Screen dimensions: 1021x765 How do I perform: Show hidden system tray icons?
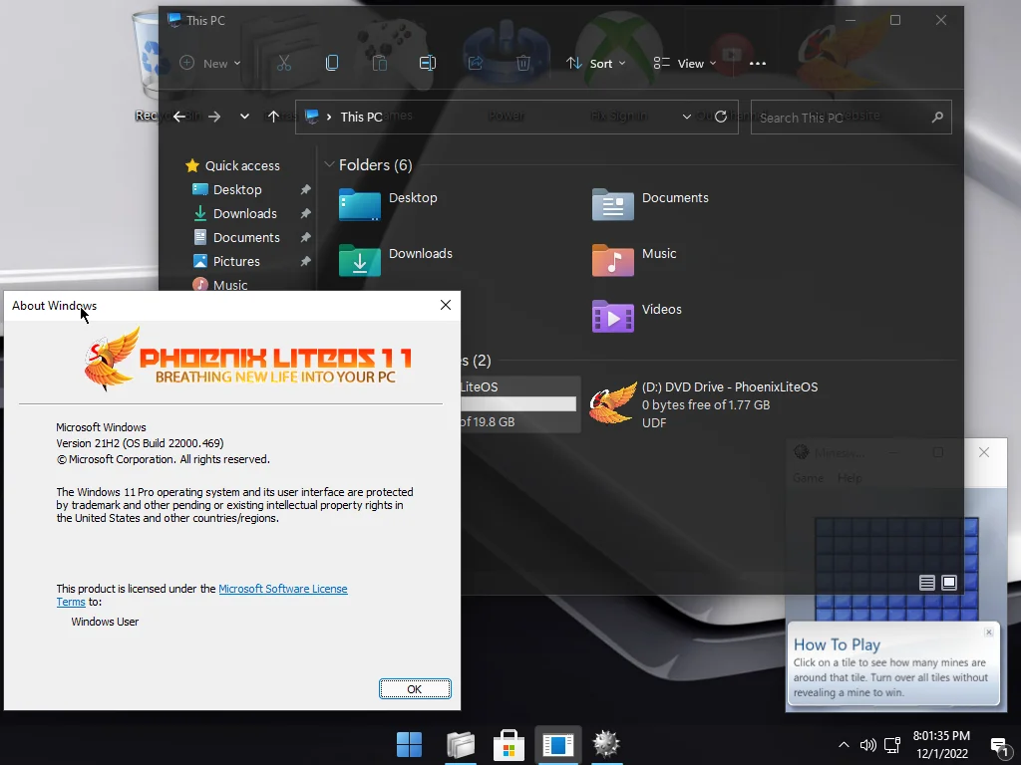pos(844,745)
